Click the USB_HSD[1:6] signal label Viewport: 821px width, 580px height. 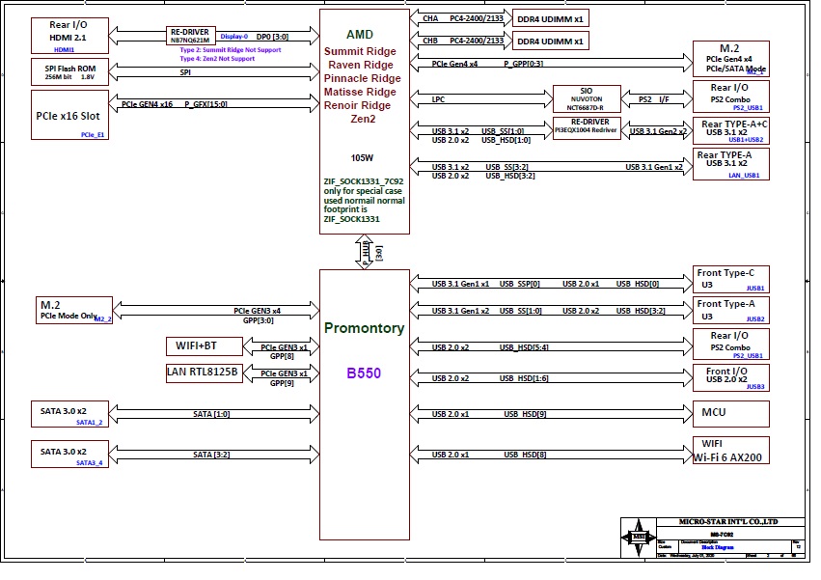tap(524, 378)
